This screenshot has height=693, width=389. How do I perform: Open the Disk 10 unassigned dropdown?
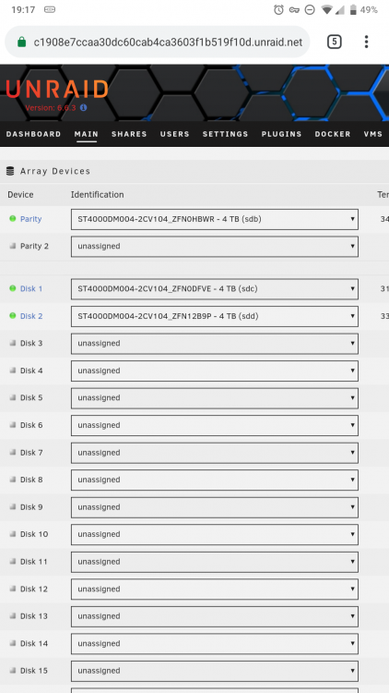[x=215, y=535]
